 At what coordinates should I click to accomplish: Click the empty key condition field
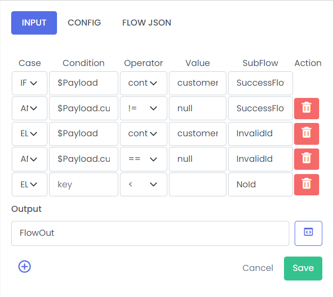pos(84,184)
